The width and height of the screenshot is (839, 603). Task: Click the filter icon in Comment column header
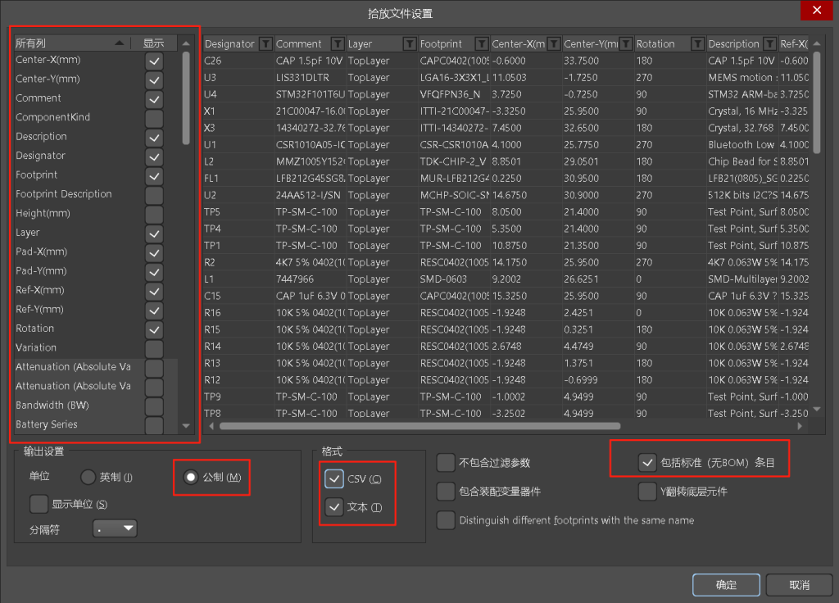click(x=337, y=43)
